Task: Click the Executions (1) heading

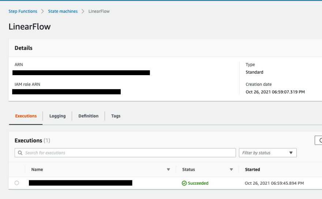Action: [32, 140]
